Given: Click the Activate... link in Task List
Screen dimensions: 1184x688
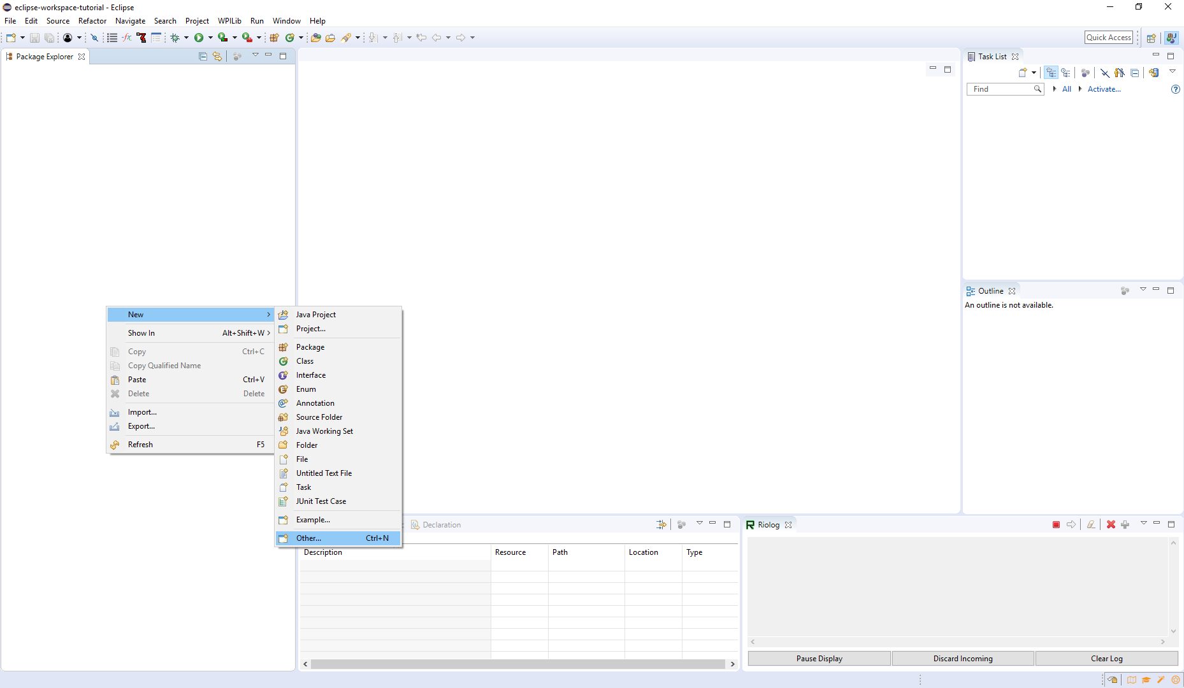Looking at the screenshot, I should tap(1104, 89).
